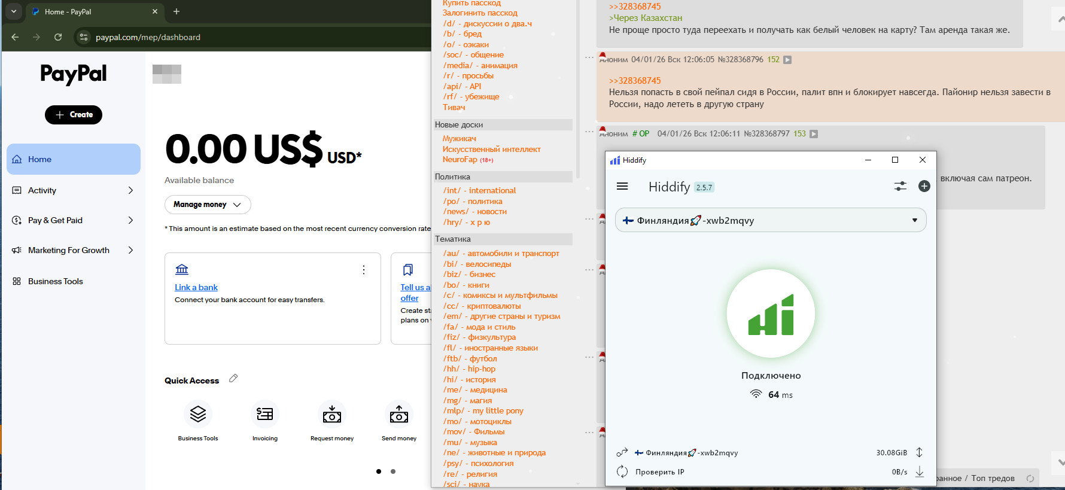Viewport: 1065px width, 490px height.
Task: Click the proxy route icon beside Финляндия
Action: coord(622,452)
